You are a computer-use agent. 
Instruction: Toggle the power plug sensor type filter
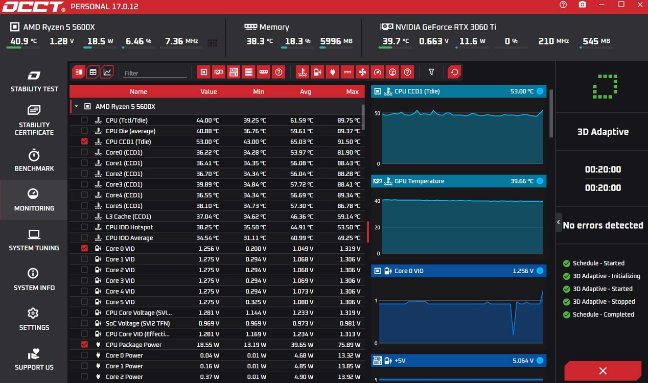point(333,73)
